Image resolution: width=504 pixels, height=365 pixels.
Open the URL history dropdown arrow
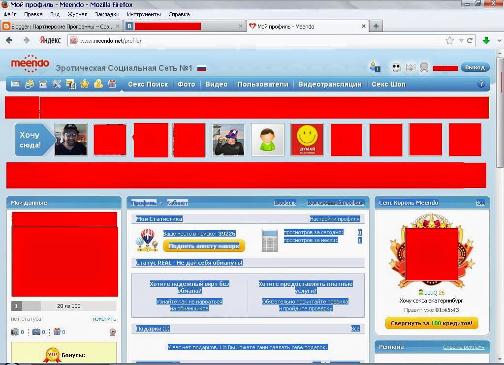[461, 40]
